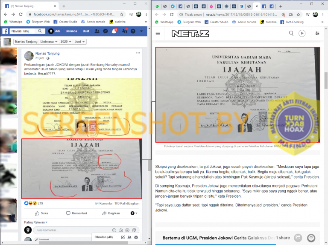Open the NET.Z hamburger menu
Image resolution: width=328 pixels, height=245 pixels.
click(x=158, y=33)
